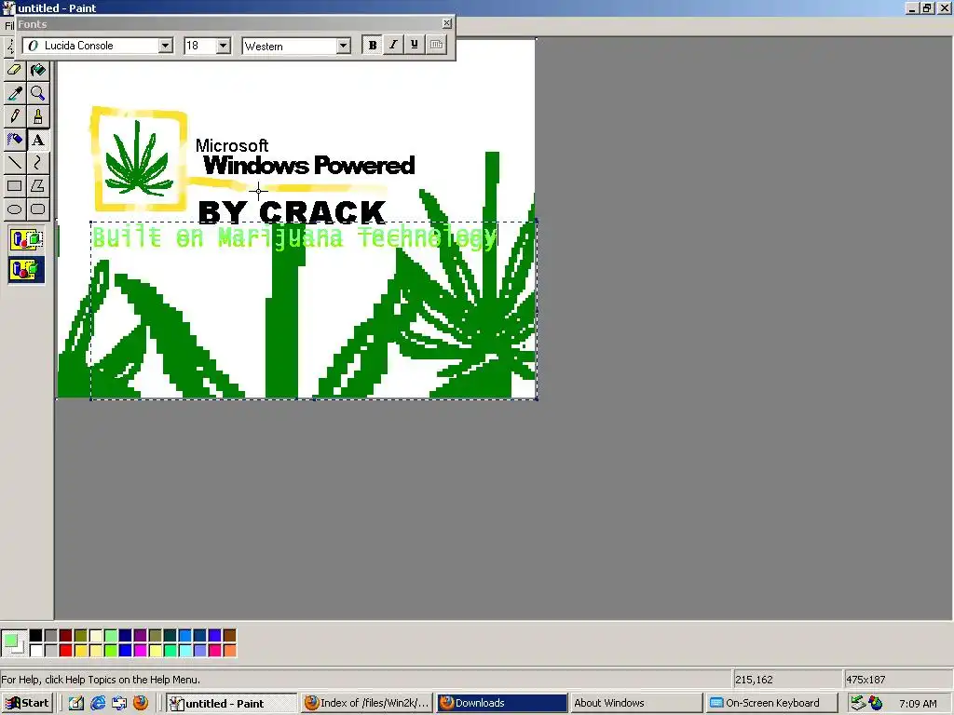The image size is (954, 715).
Task: Toggle Bold in Fonts toolbar
Action: (x=373, y=45)
